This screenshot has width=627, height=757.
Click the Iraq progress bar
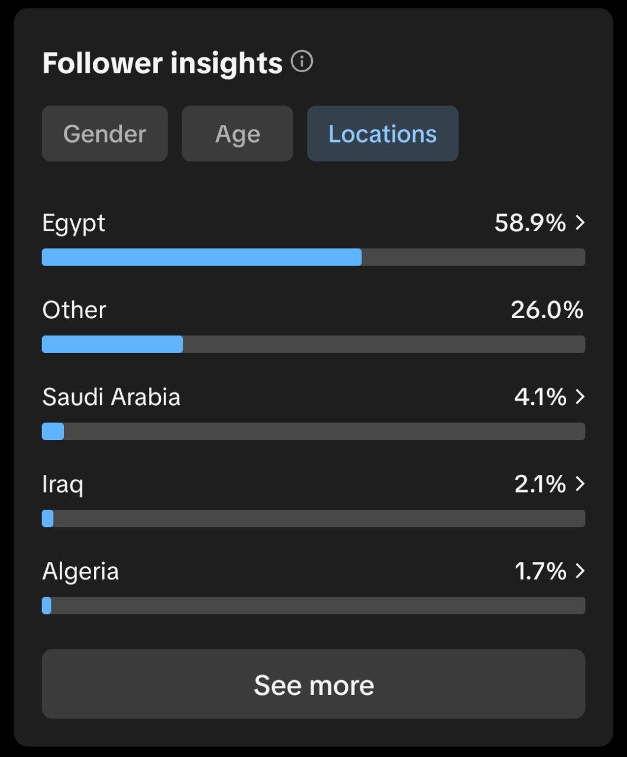tap(313, 518)
